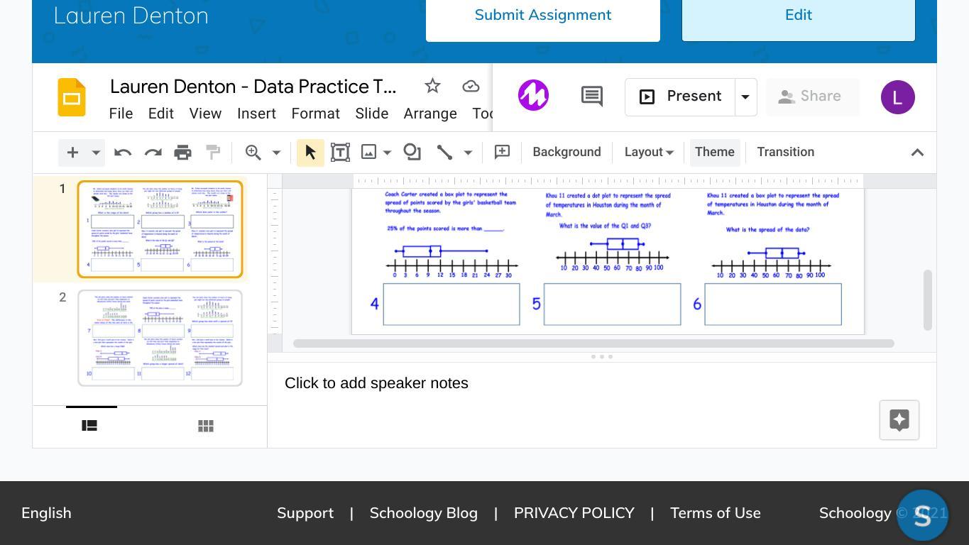Open the Format menu
Viewport: 969px width, 545px height.
[x=315, y=114]
